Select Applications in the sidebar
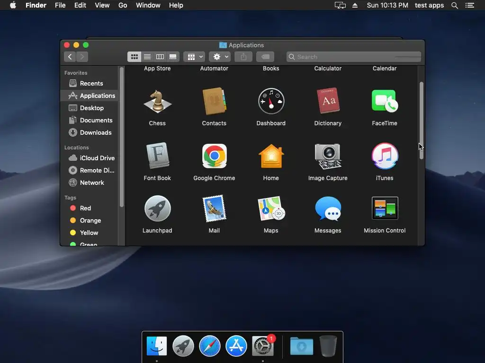The height and width of the screenshot is (363, 485). (x=89, y=95)
